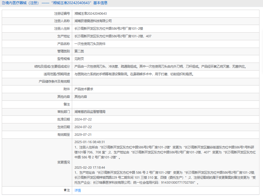Select registrant name 湖南欧谱曼迪科技有限公司
Screen dimensions: 263x196
93,21
